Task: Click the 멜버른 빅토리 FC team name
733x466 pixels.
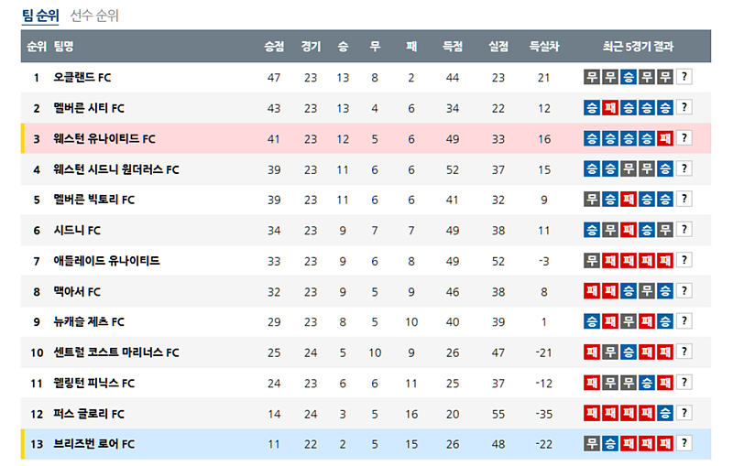Action: coord(94,200)
